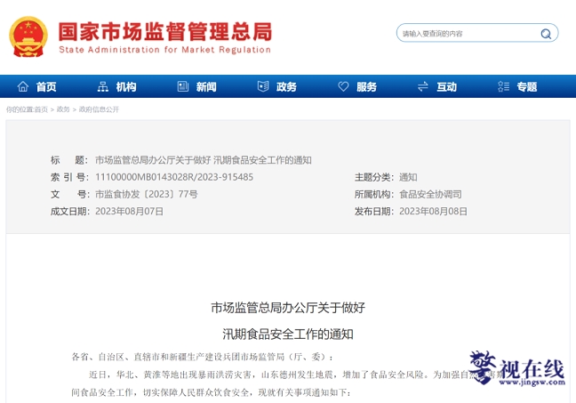Click the arrows icon beside 互动

tap(423, 87)
